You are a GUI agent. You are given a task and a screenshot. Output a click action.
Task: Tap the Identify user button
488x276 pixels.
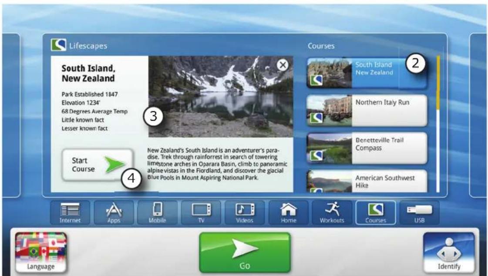pos(449,252)
